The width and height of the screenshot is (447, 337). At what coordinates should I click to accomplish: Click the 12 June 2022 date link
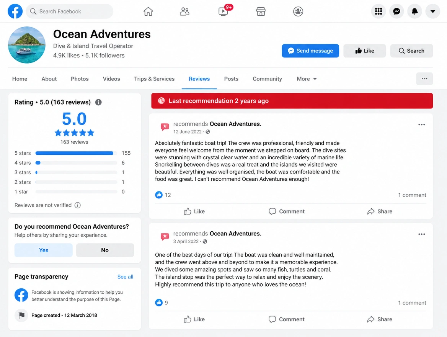(187, 132)
